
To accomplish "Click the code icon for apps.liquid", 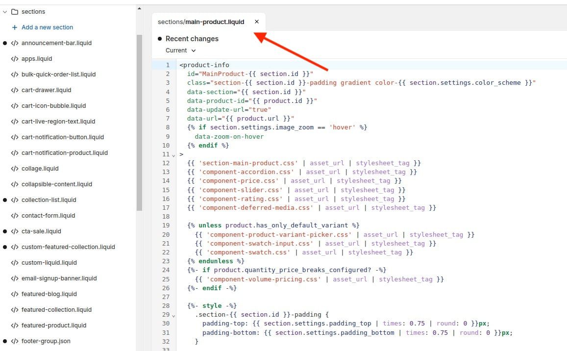I will [15, 59].
